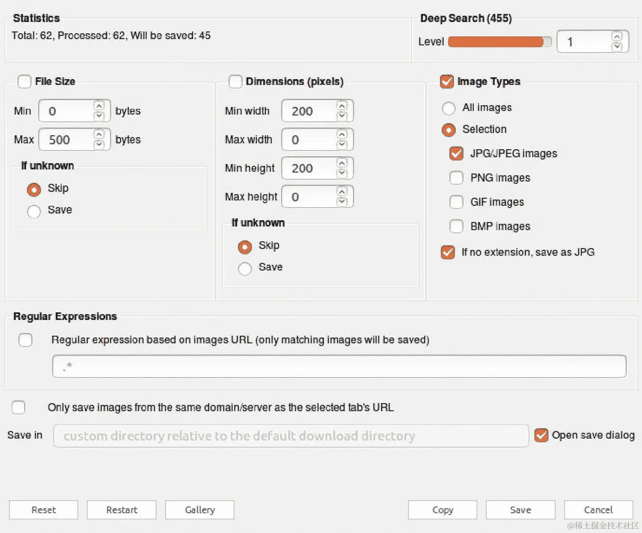The height and width of the screenshot is (533, 642).
Task: Click the Reset button
Action: click(x=44, y=510)
